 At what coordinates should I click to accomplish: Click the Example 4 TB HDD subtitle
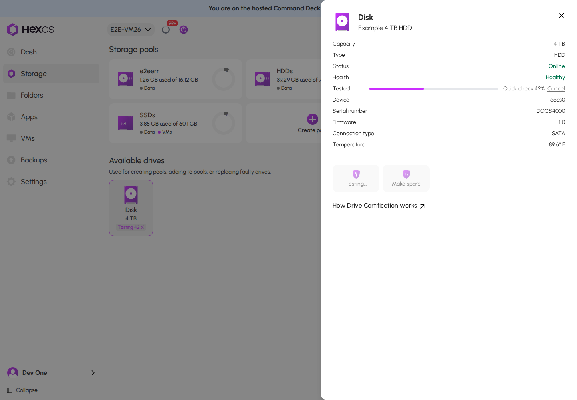pos(385,28)
